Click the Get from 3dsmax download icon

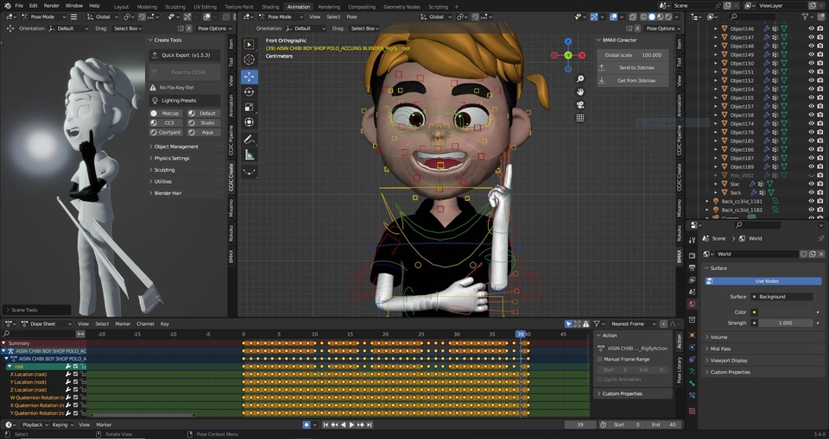tap(602, 80)
